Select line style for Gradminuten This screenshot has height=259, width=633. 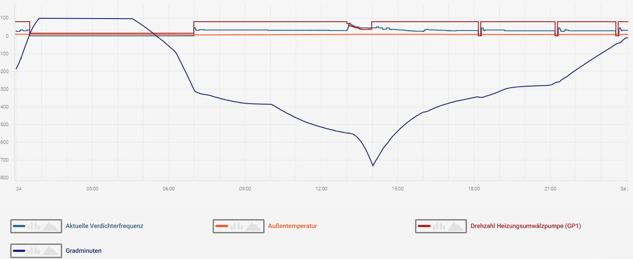[x=19, y=251]
